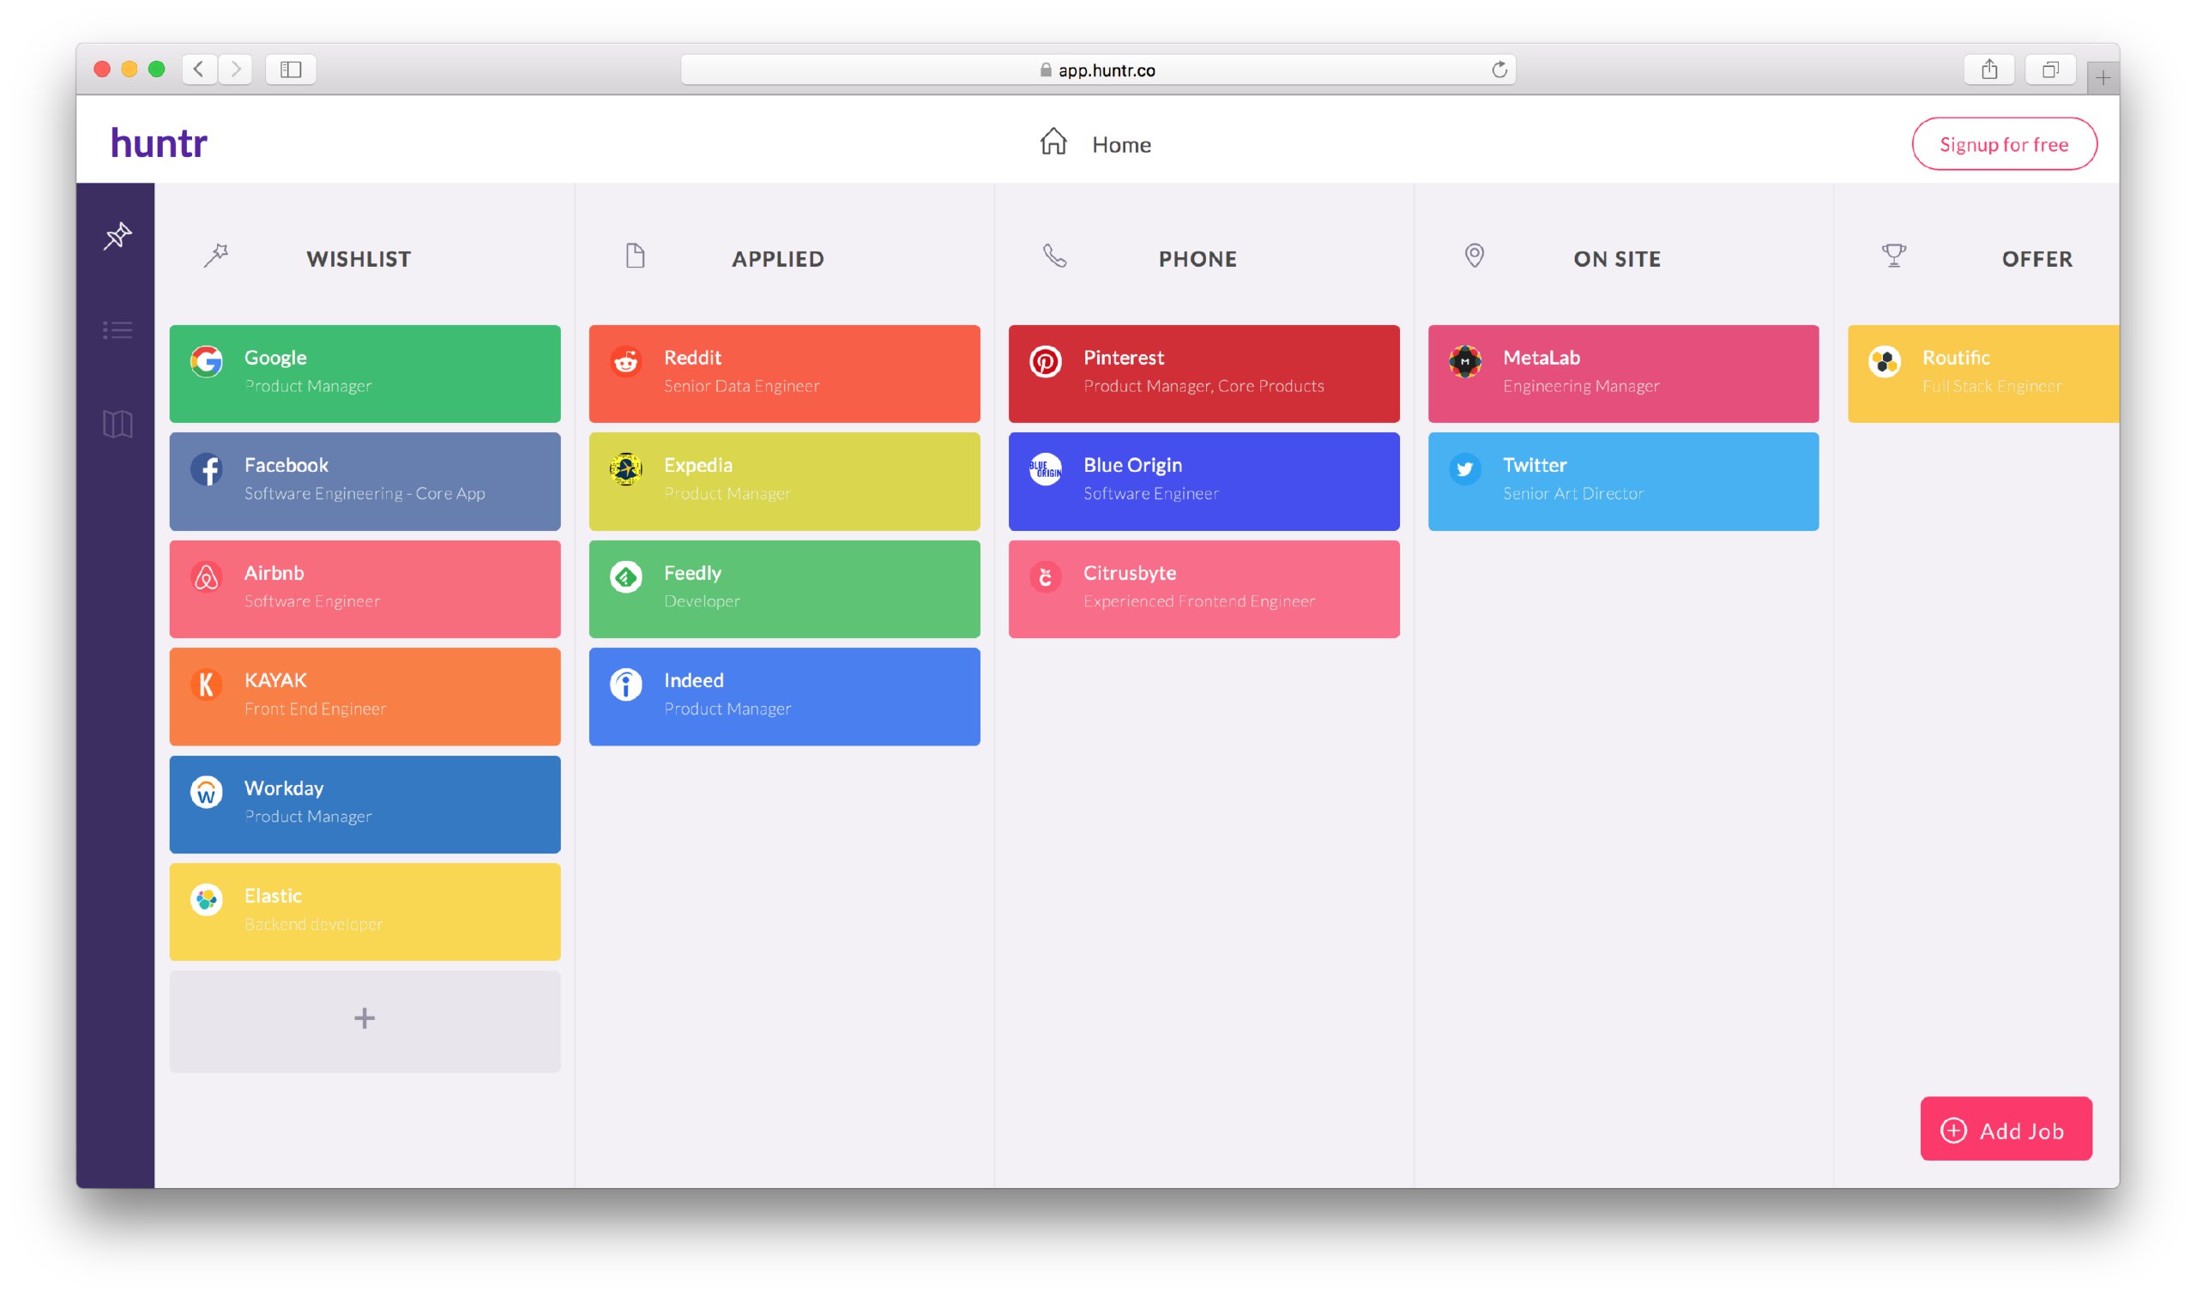Open the Home link in header
This screenshot has height=1297, width=2196.
(1121, 144)
